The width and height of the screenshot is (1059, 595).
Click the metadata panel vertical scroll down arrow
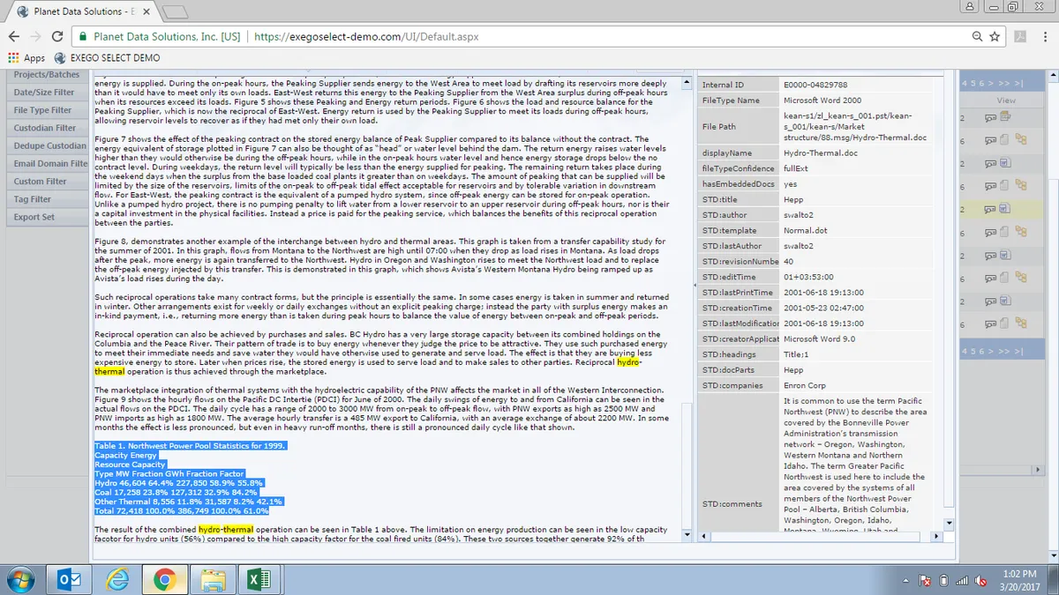950,524
